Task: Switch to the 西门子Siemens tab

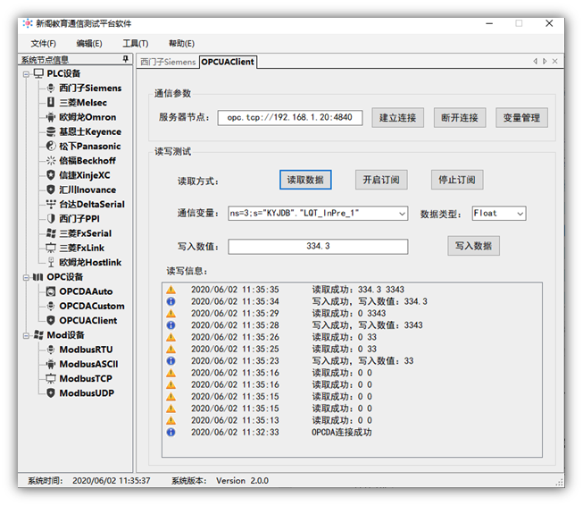Action: 168,62
